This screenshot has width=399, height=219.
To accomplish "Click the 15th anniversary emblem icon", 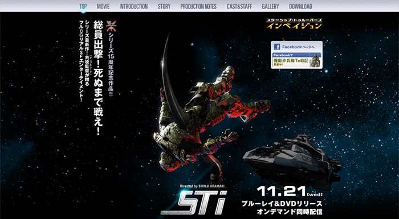I will click(x=111, y=26).
